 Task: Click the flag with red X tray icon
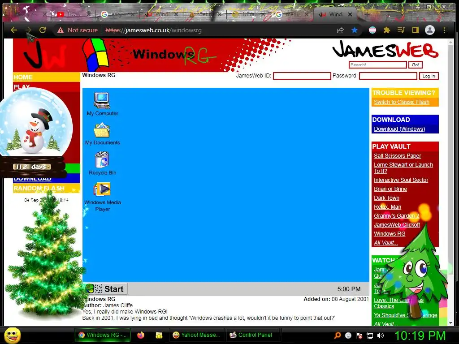(x=359, y=335)
